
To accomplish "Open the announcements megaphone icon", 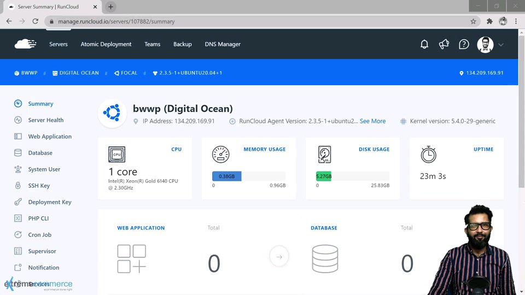I will [444, 44].
